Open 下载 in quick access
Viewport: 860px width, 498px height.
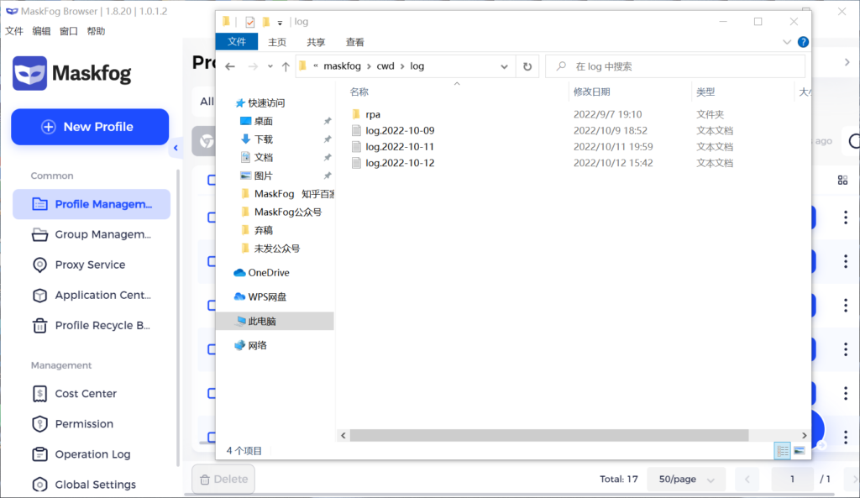[x=263, y=139]
